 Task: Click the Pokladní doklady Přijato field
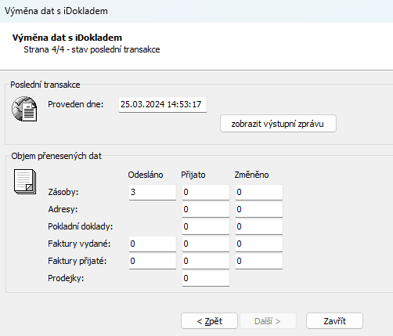coord(206,227)
